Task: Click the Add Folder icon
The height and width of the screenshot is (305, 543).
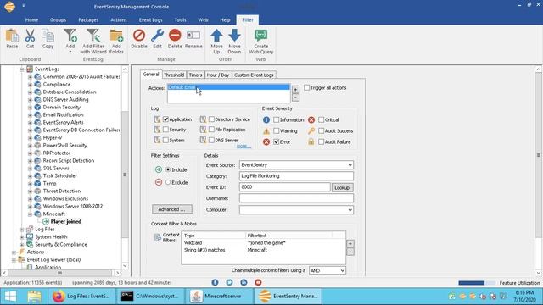Action: [x=116, y=36]
